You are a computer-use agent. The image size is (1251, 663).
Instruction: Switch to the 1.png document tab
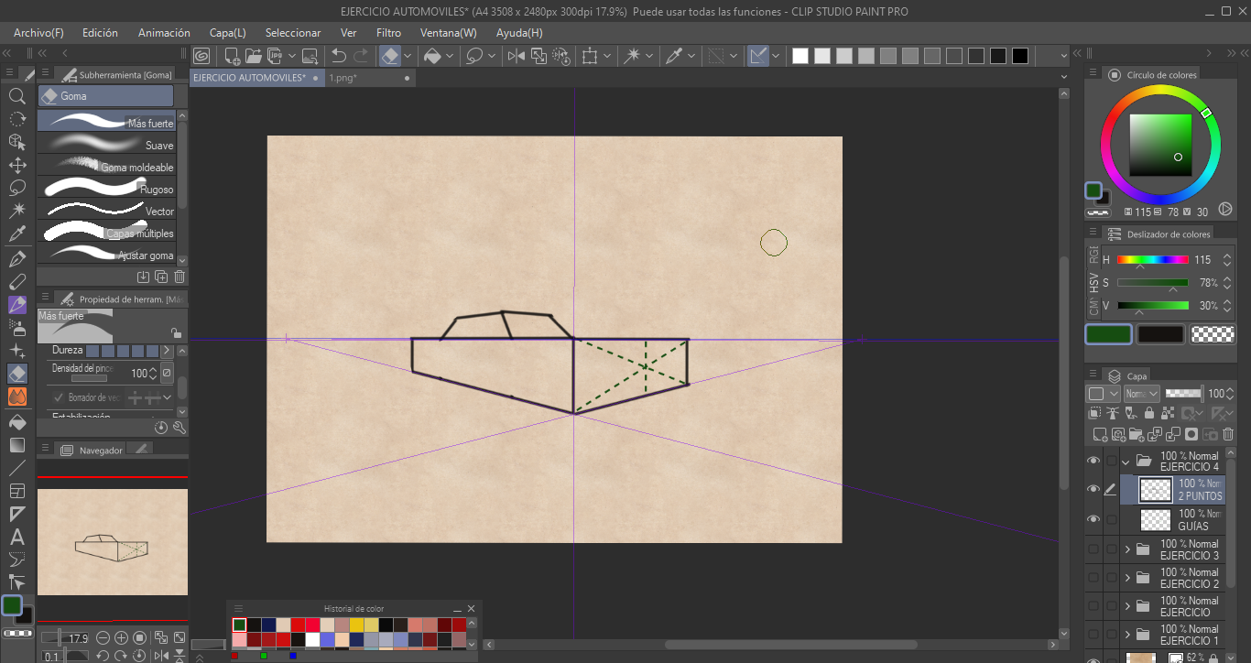pyautogui.click(x=343, y=78)
